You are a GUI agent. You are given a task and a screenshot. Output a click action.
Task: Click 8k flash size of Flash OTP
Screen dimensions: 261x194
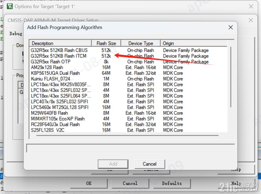coord(106,62)
